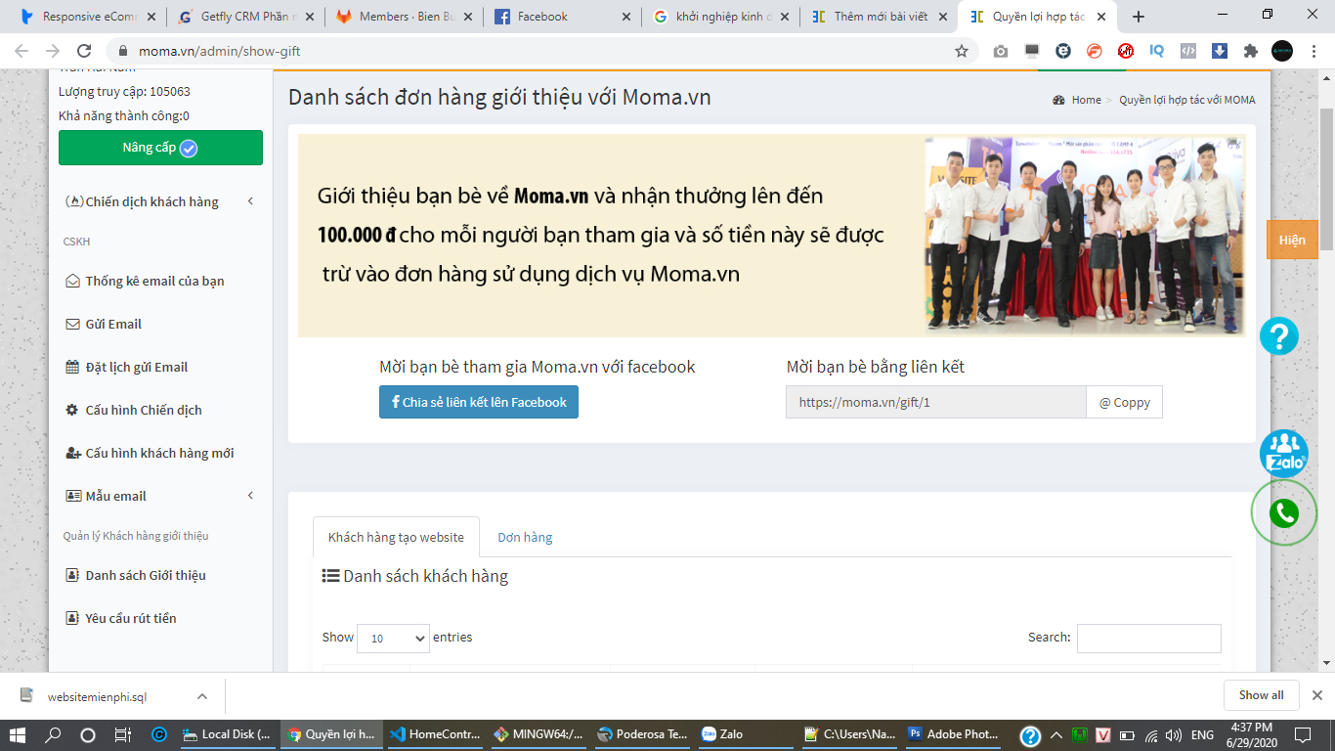Image resolution: width=1335 pixels, height=751 pixels.
Task: Click the Coppy button for referral link
Action: (1124, 401)
